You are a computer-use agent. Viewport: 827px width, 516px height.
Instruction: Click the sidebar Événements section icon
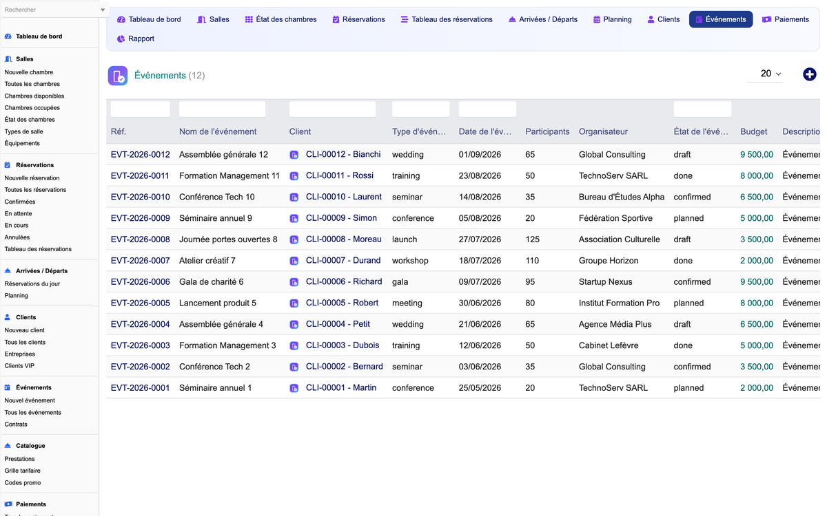8,387
